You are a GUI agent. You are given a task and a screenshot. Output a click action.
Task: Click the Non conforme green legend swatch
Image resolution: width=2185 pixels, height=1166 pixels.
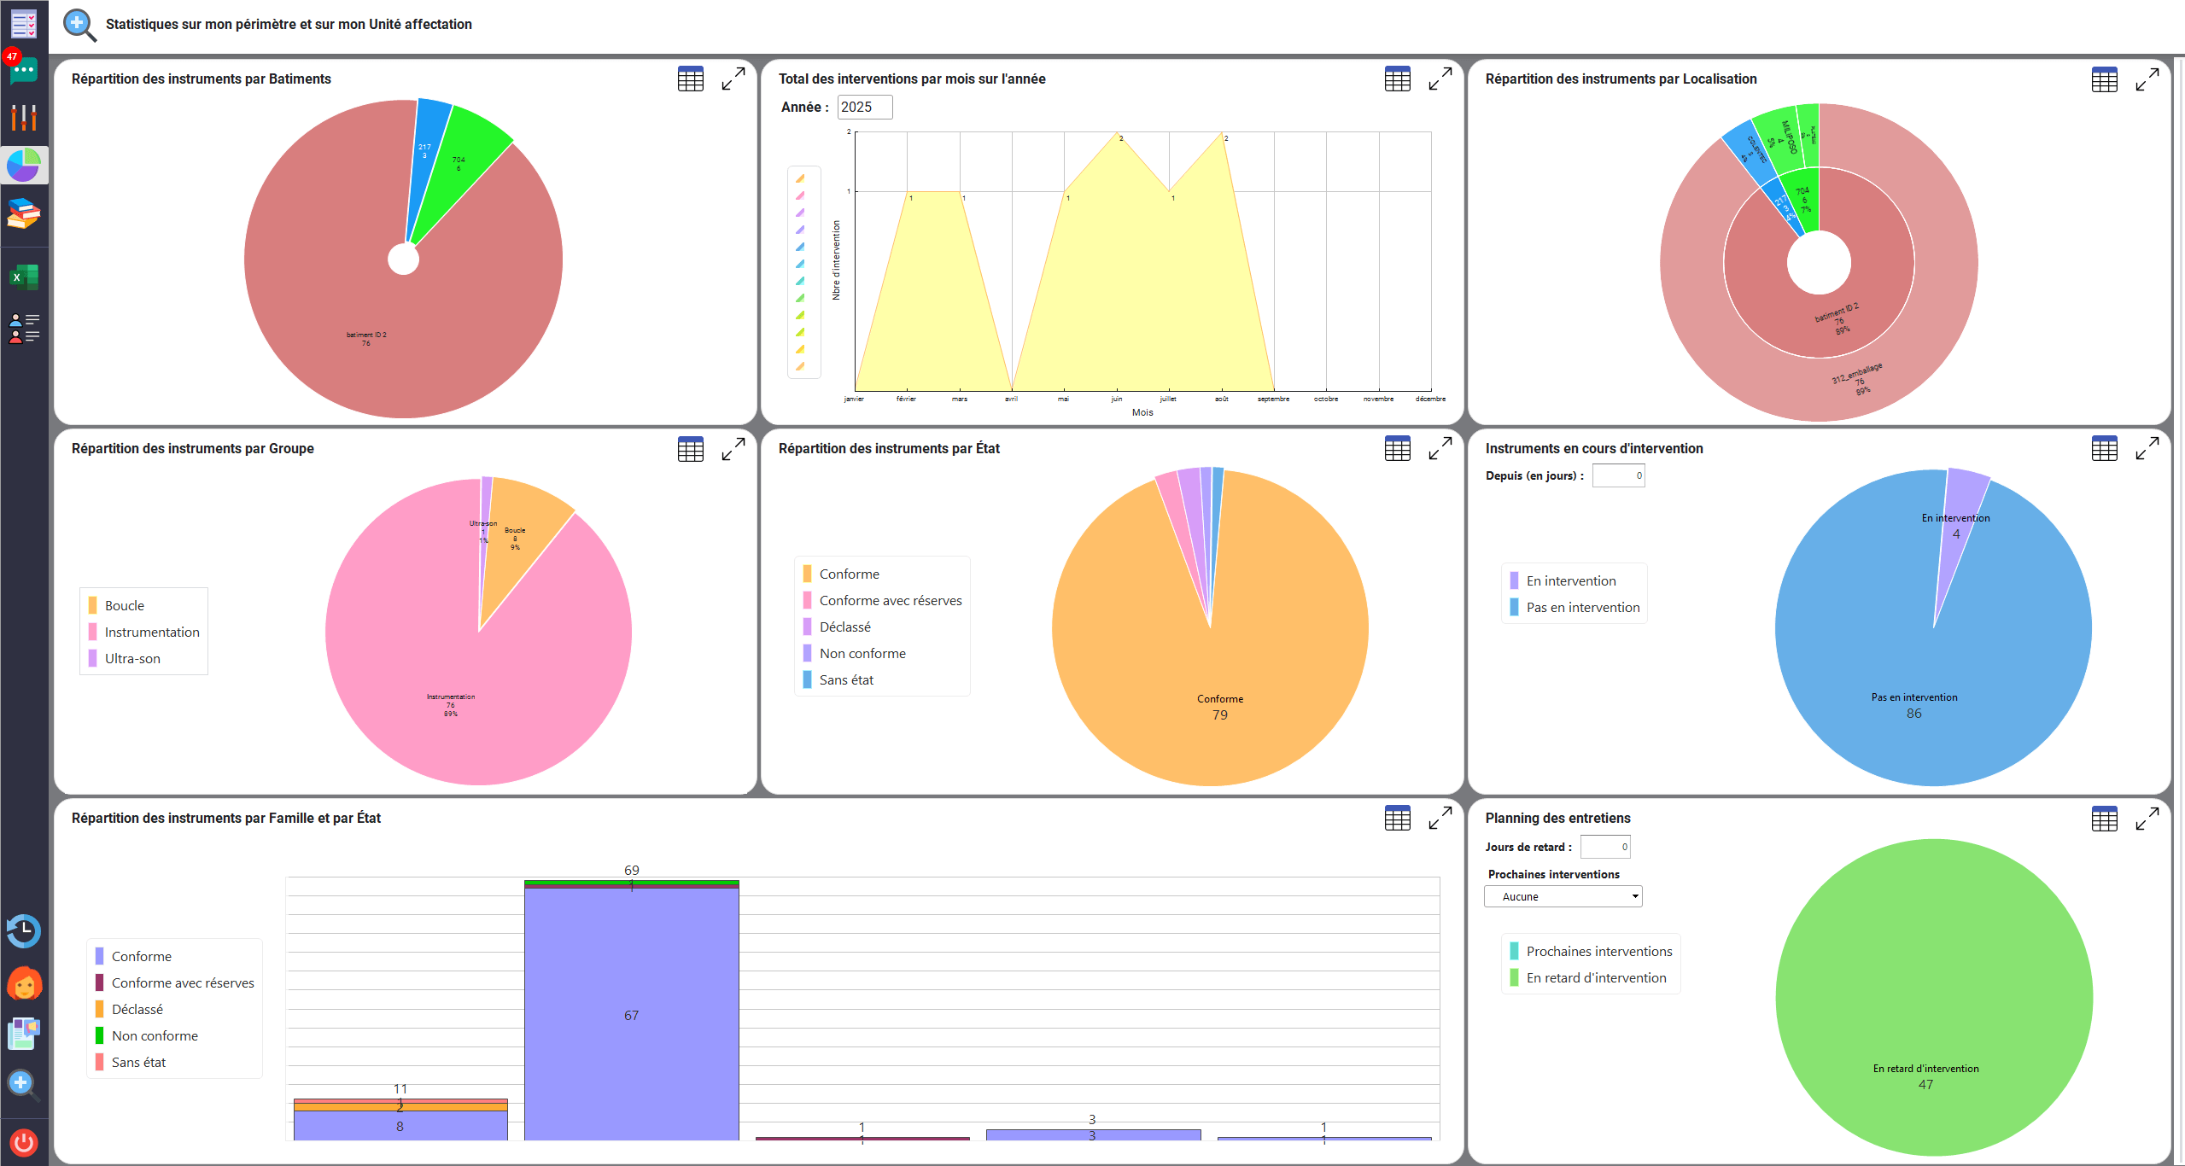tap(100, 1036)
